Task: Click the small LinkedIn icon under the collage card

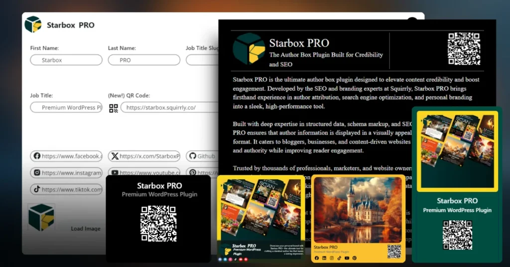Action: coord(225,259)
